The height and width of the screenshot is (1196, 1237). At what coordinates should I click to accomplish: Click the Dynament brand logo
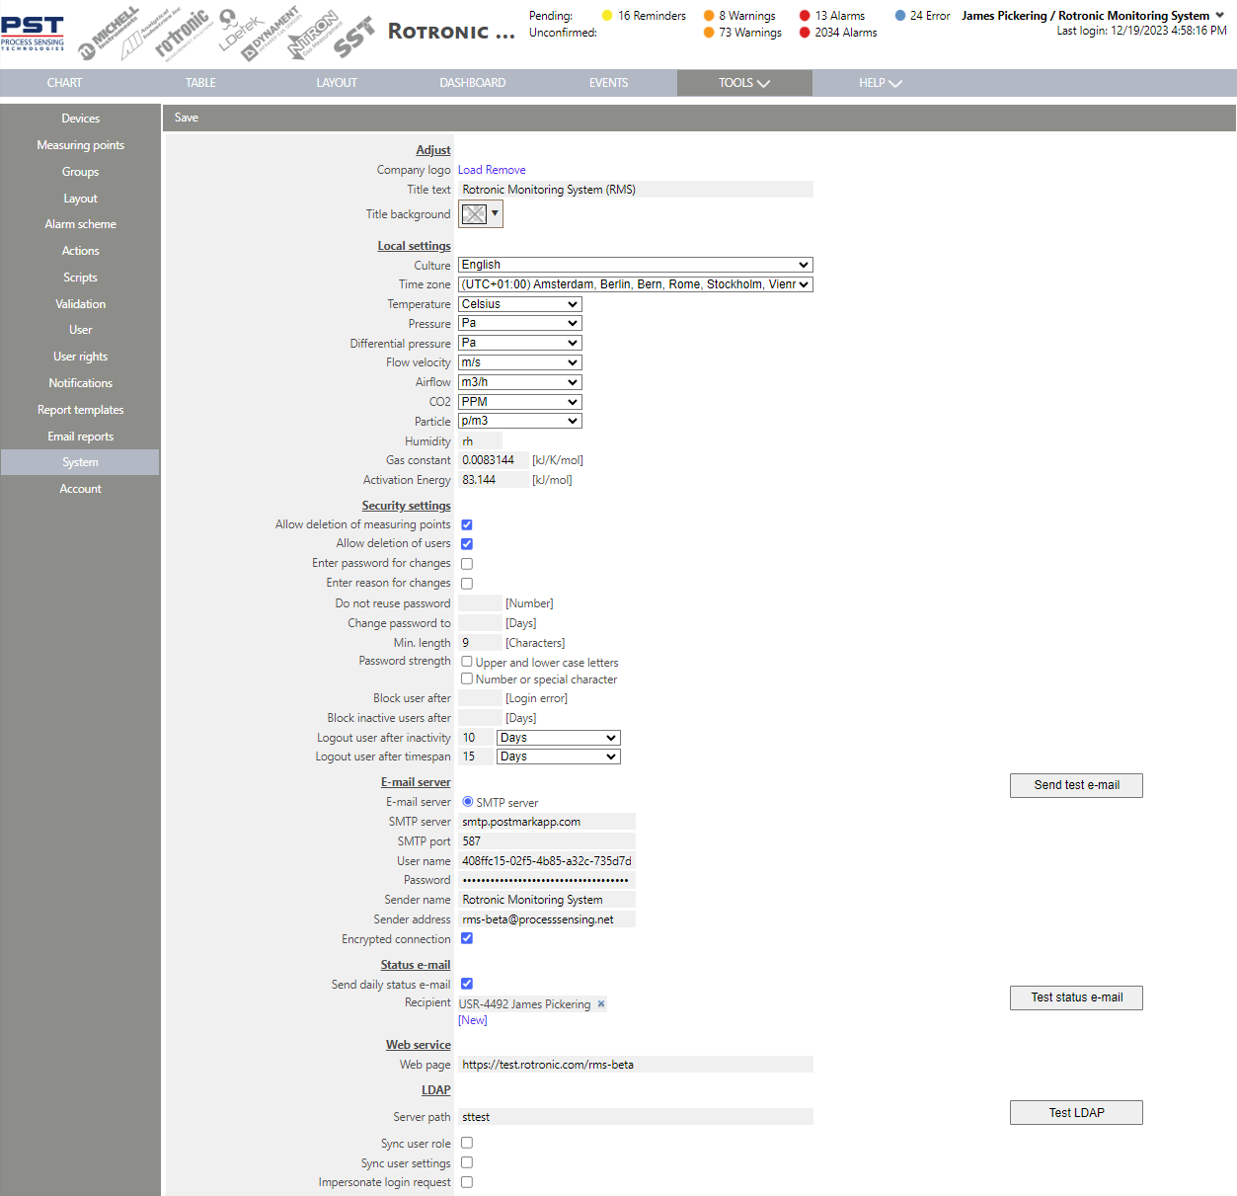[x=271, y=34]
